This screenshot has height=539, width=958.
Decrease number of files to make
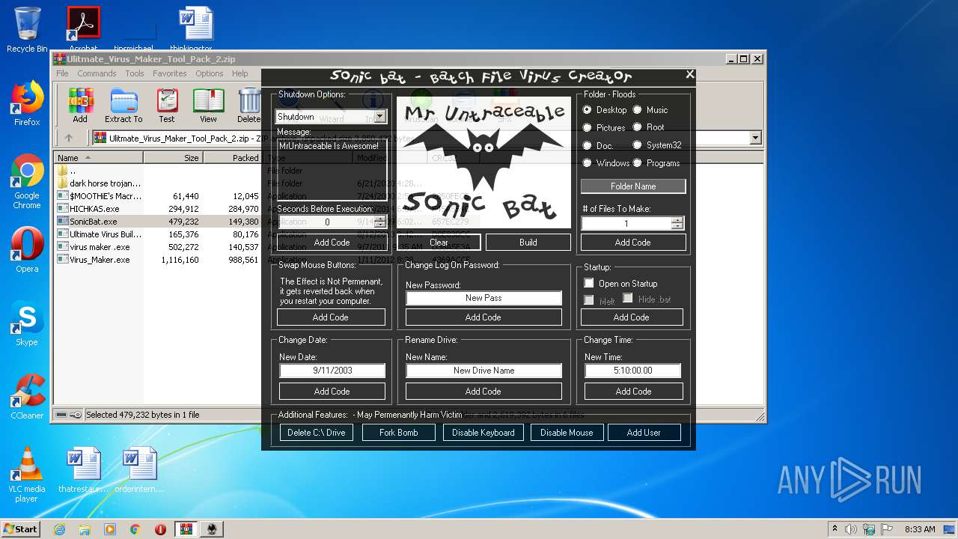point(677,226)
